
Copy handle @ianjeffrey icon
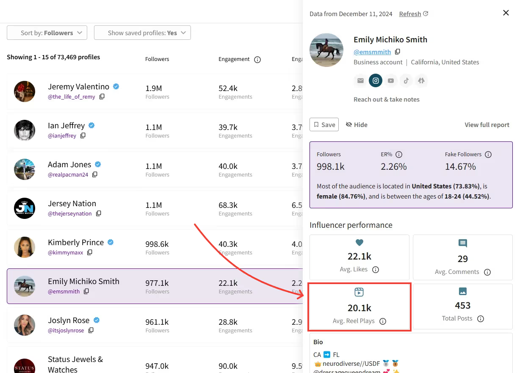pos(83,135)
